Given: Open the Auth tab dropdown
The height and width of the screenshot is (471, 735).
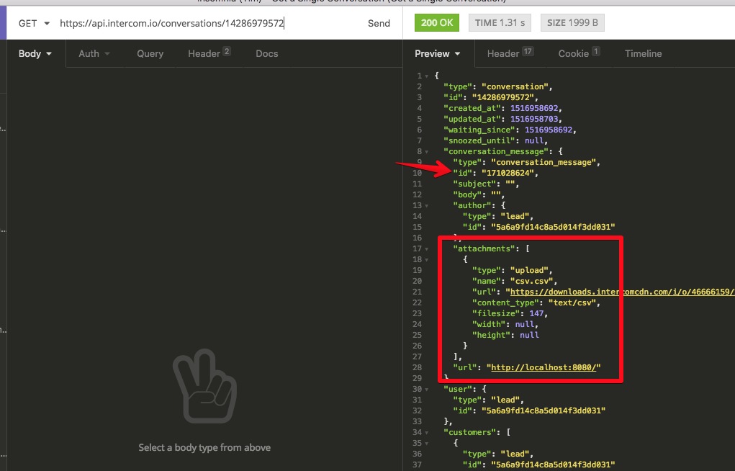Looking at the screenshot, I should point(94,53).
